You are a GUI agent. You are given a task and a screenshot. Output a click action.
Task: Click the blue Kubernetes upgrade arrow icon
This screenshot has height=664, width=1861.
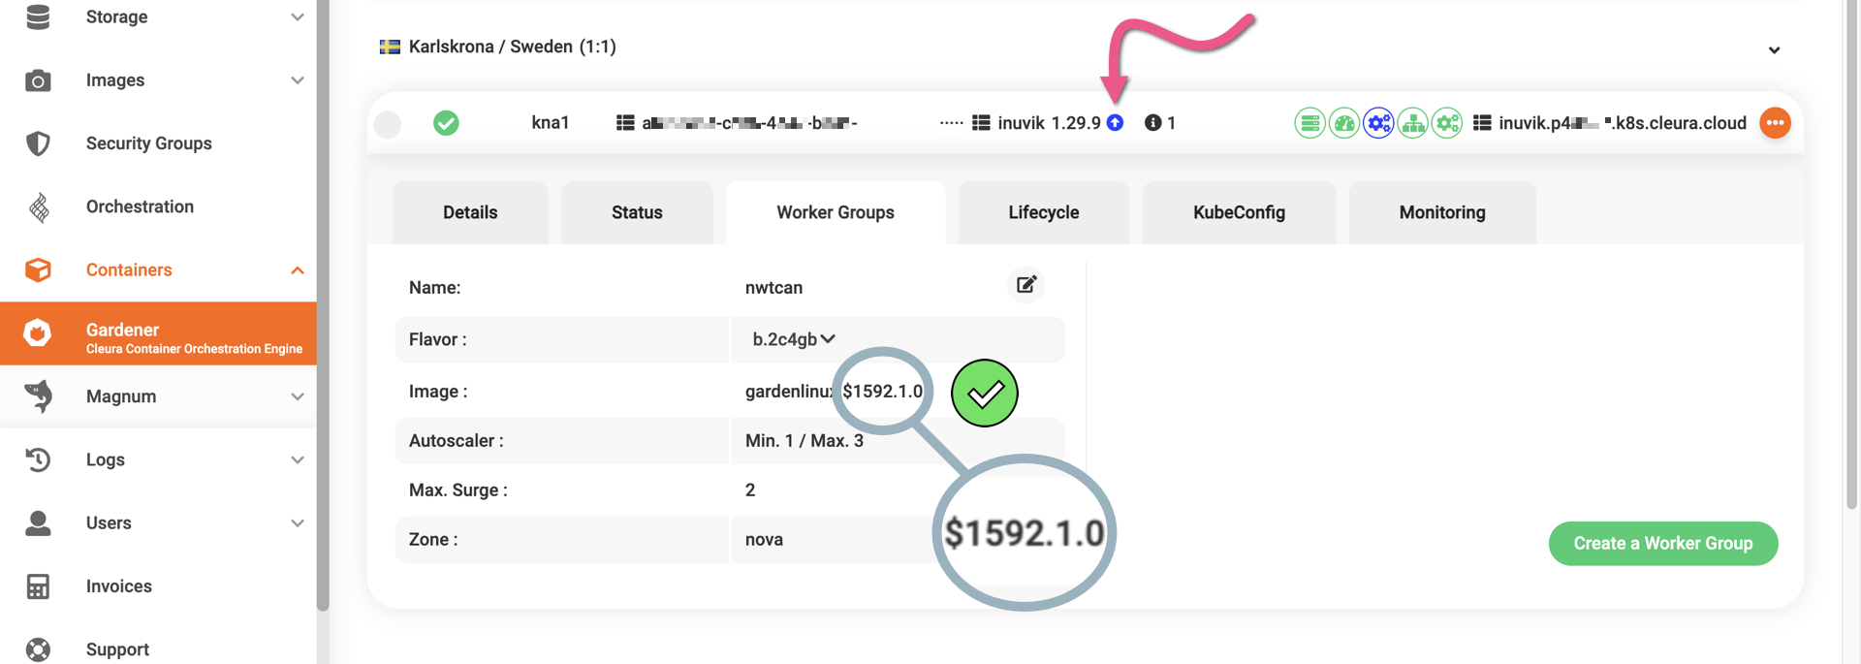tap(1115, 123)
